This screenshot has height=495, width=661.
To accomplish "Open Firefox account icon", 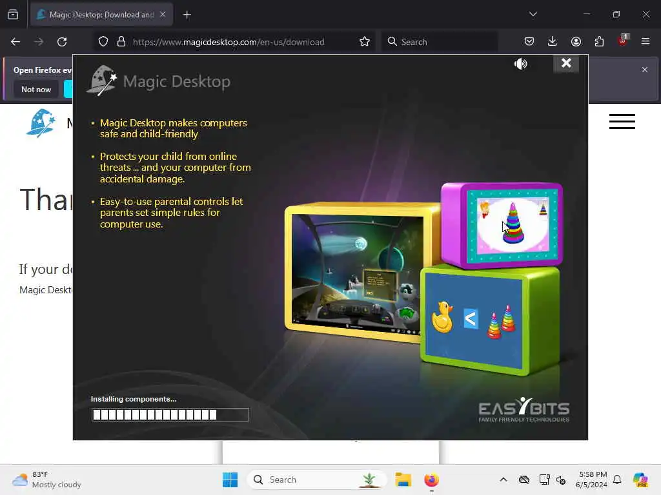I will coord(576,42).
